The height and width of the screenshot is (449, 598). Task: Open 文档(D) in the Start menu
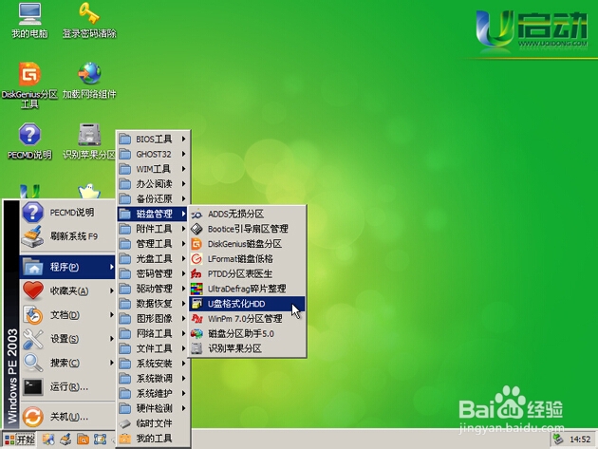(x=67, y=315)
